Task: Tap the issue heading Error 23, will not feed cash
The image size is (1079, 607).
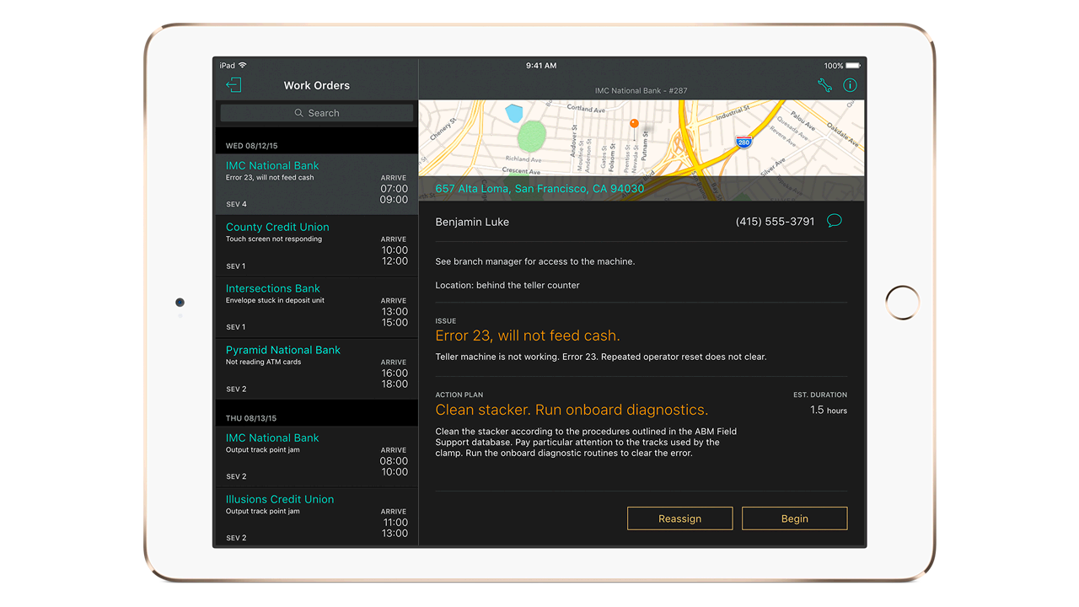Action: [x=528, y=336]
